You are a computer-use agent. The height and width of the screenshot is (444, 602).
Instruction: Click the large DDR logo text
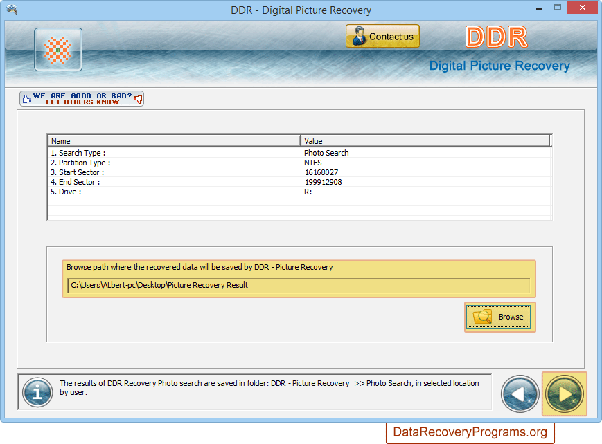tap(497, 37)
